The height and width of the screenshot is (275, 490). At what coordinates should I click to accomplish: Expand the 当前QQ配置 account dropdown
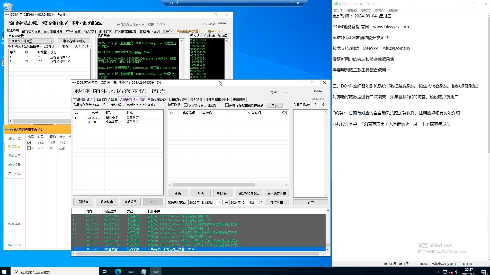pos(51,41)
